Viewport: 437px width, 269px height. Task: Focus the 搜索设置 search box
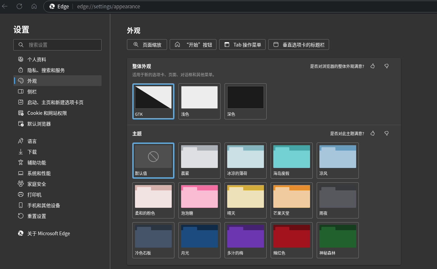[57, 45]
